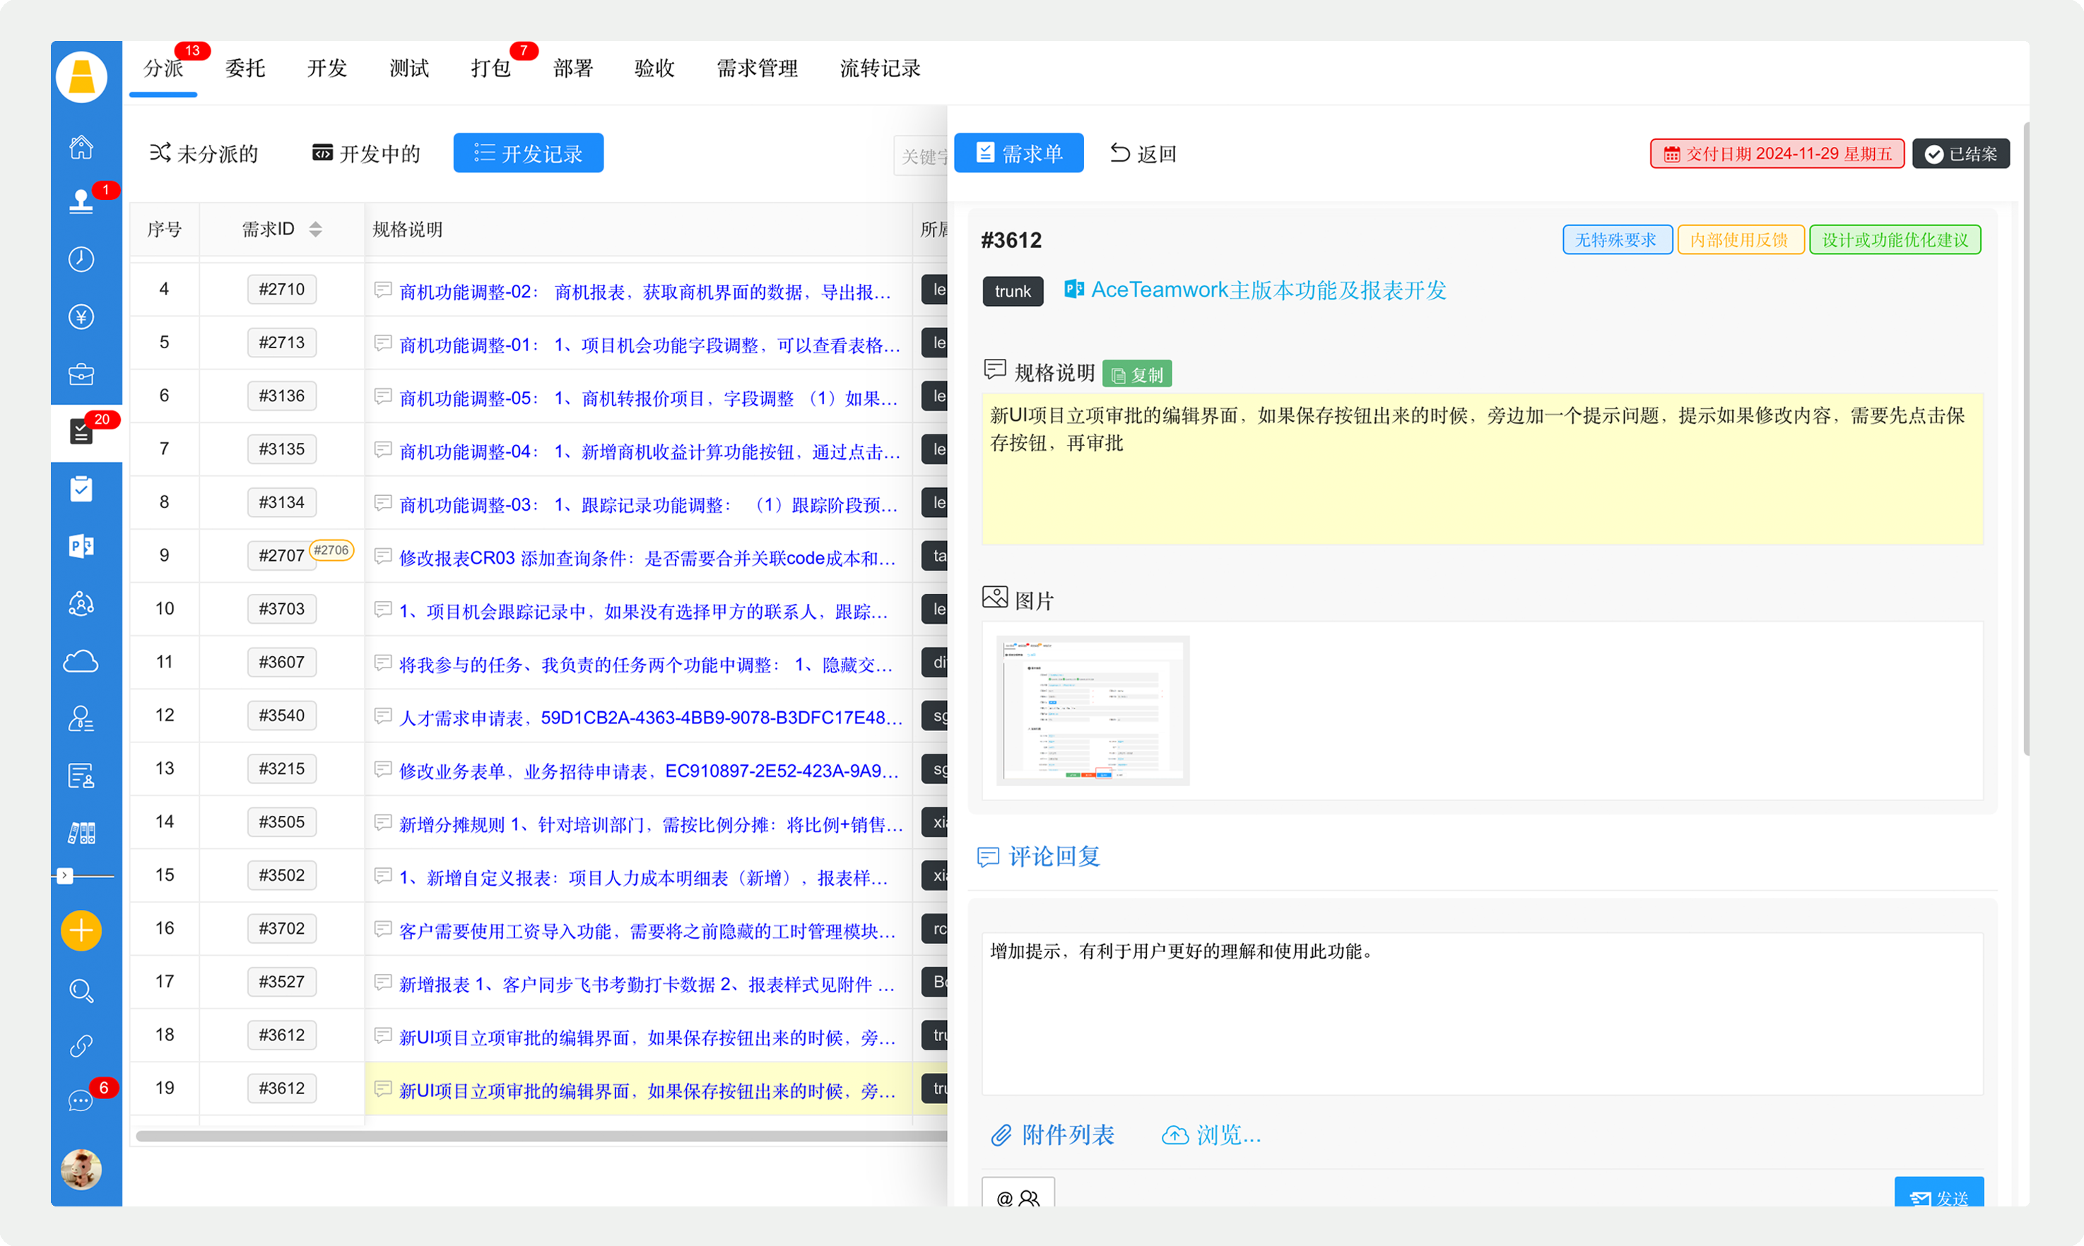Screen dimensions: 2084x1246
Task: Sort the 需求ID column
Action: pos(315,230)
